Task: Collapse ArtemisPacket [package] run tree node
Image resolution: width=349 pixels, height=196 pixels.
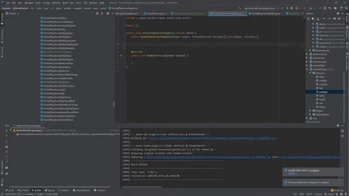Action: [x=11, y=131]
